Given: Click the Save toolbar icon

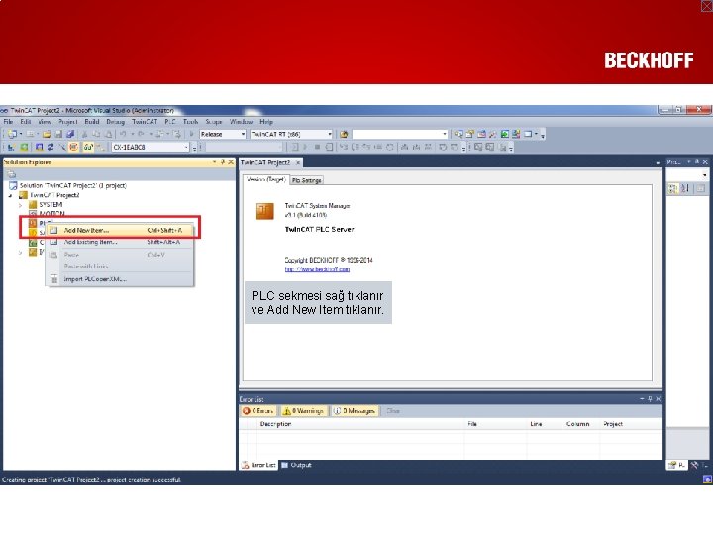Looking at the screenshot, I should click(x=58, y=134).
